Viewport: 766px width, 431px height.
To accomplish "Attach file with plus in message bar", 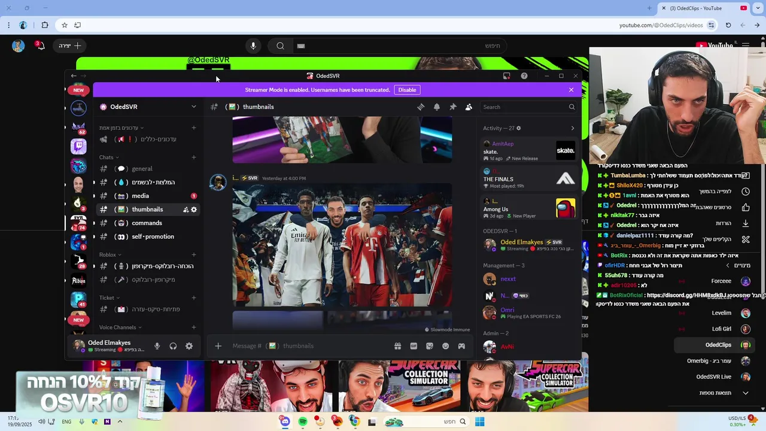I will 218,346.
